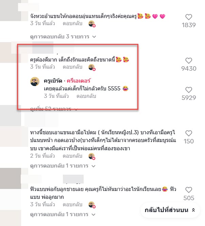Reply to the first comment via ตอบกลับ
Viewport: 205px width, 226px height.
click(x=72, y=23)
